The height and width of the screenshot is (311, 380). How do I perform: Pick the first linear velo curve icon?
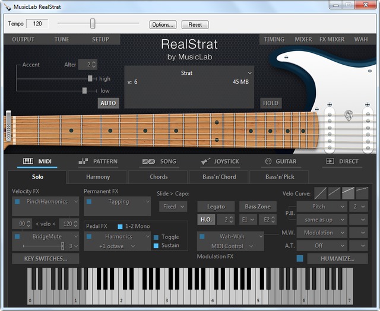point(321,193)
